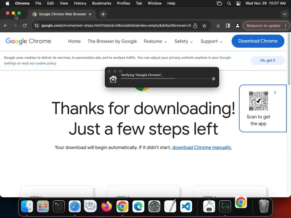Open Chrome's three-dot menu
Image resolution: width=291 pixels, height=218 pixels.
(286, 26)
